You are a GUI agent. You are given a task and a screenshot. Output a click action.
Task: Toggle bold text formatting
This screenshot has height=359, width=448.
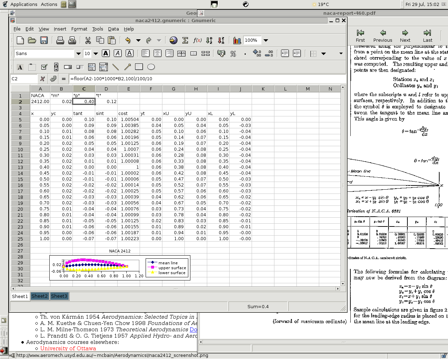pos(106,53)
